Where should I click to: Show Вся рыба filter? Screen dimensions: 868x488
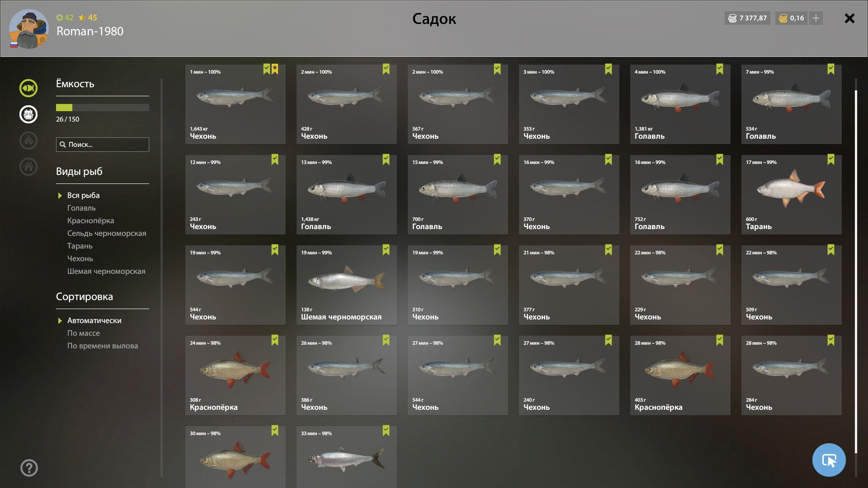point(83,195)
